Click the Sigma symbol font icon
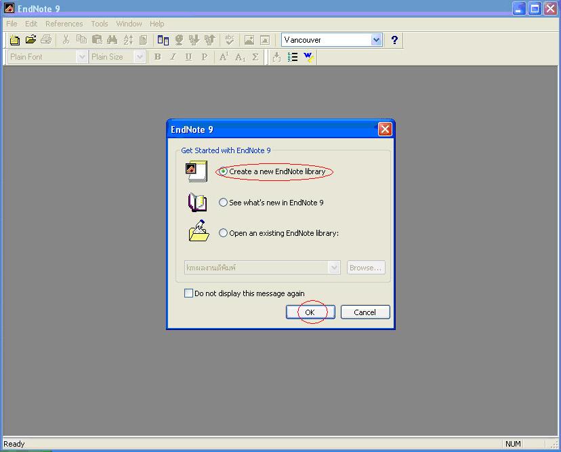This screenshot has height=452, width=561. click(255, 57)
